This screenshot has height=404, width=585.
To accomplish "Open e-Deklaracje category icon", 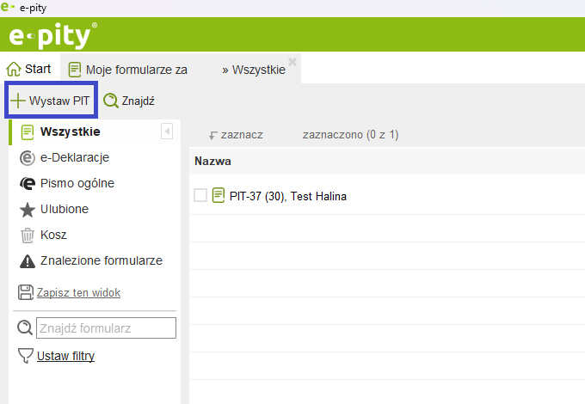I will pyautogui.click(x=28, y=157).
